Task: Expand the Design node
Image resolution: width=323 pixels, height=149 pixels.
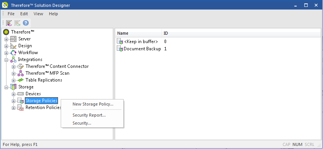Action: 6,46
